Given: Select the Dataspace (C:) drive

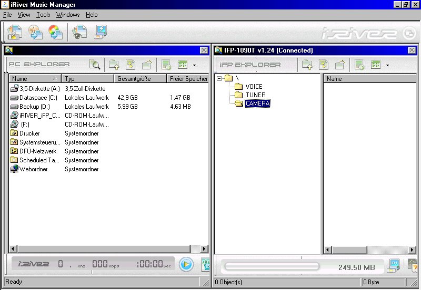Looking at the screenshot, I should 34,98.
